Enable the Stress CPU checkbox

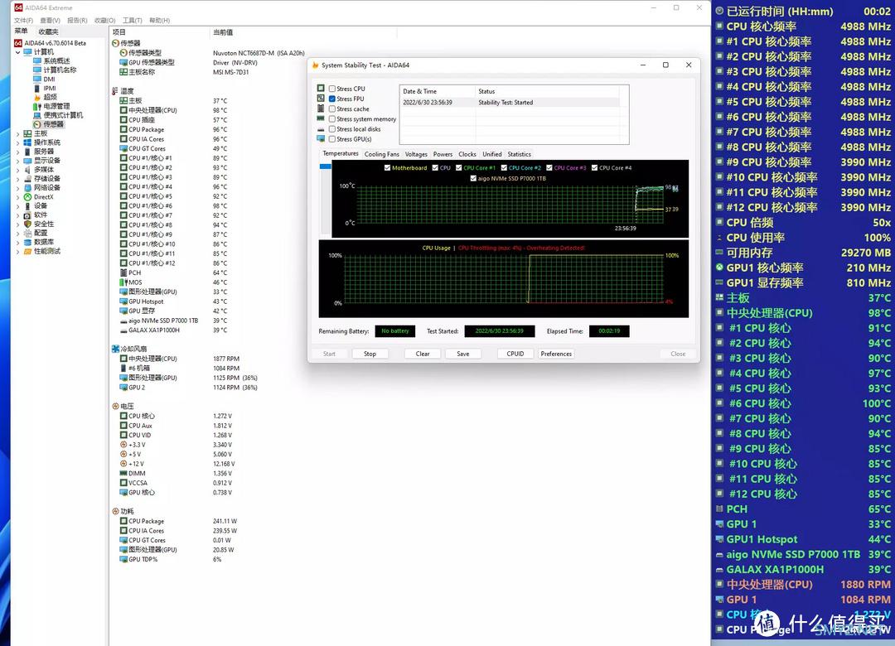[x=332, y=89]
